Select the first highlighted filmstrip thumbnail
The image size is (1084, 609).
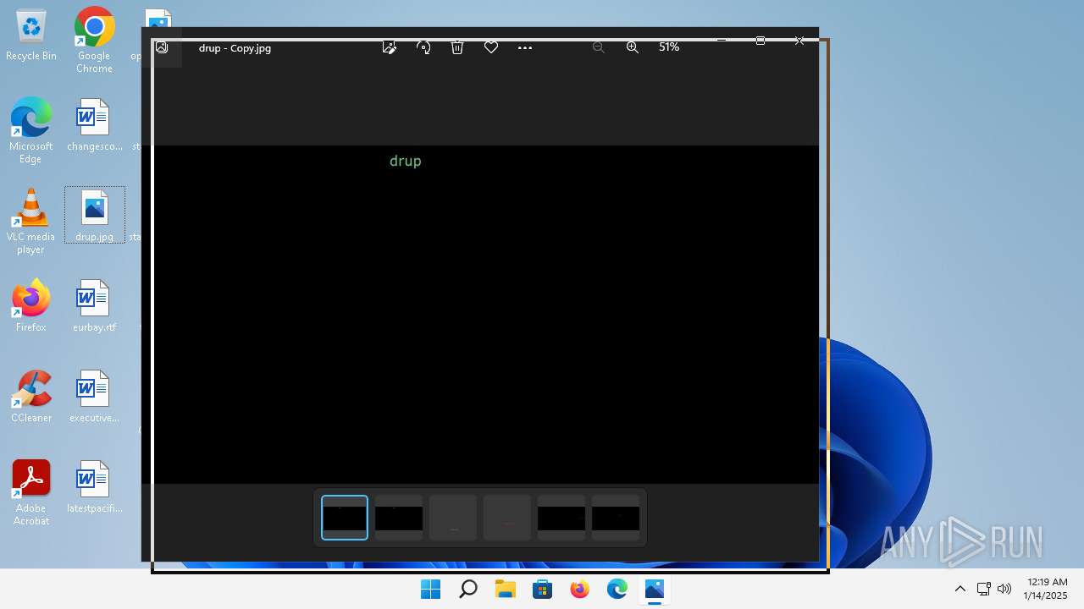pyautogui.click(x=345, y=518)
